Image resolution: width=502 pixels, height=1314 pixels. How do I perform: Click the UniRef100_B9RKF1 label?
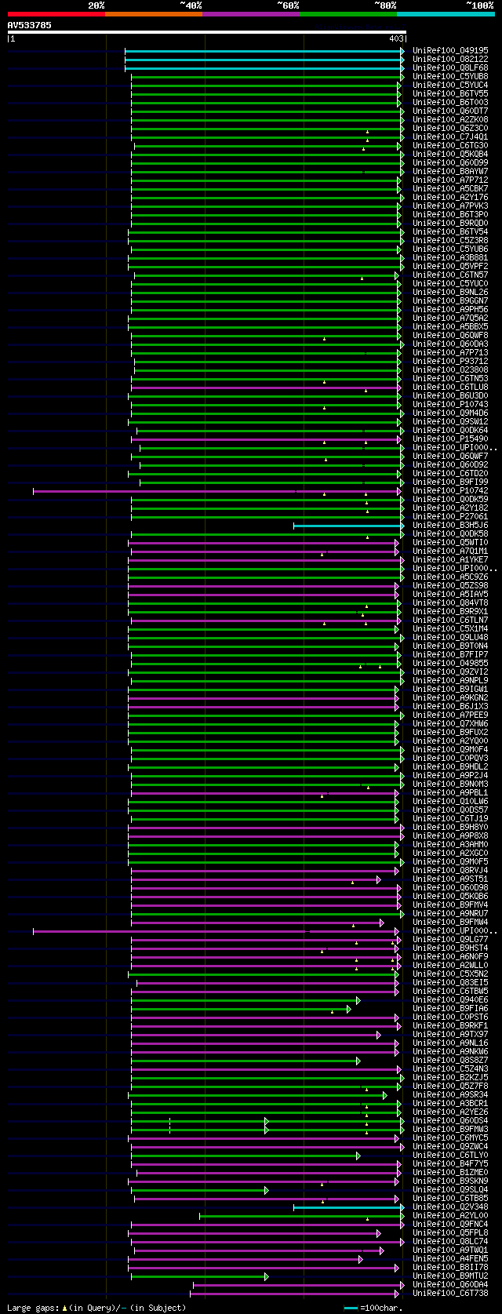tap(450, 1025)
